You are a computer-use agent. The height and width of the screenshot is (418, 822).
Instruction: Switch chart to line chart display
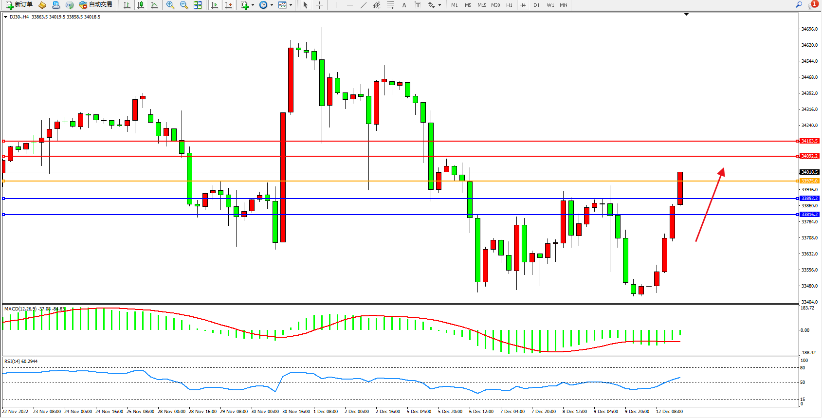click(154, 5)
